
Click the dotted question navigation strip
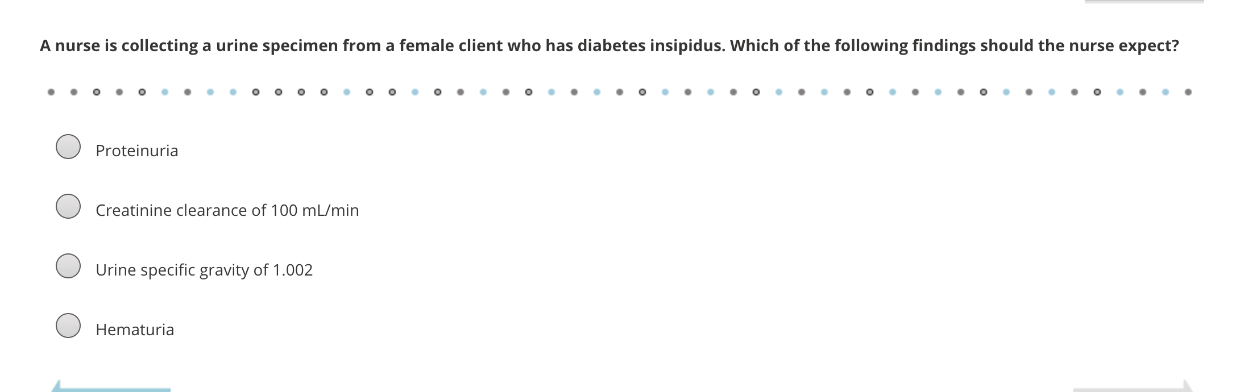click(620, 91)
